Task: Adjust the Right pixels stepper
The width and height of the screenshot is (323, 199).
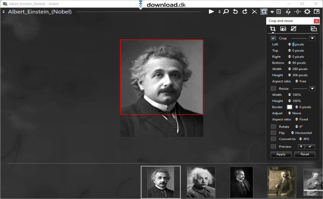Action: pos(289,57)
